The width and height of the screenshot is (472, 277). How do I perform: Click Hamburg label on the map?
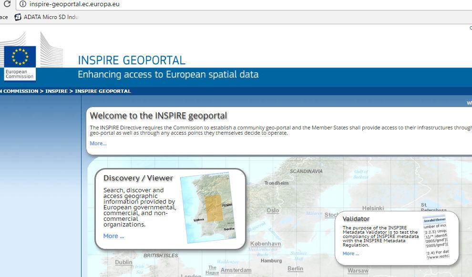point(271,261)
